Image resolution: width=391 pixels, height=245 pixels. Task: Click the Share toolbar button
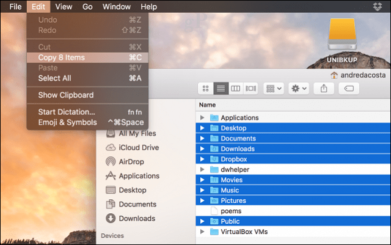pos(324,89)
